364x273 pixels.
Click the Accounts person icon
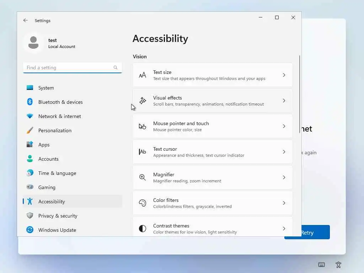(x=30, y=159)
